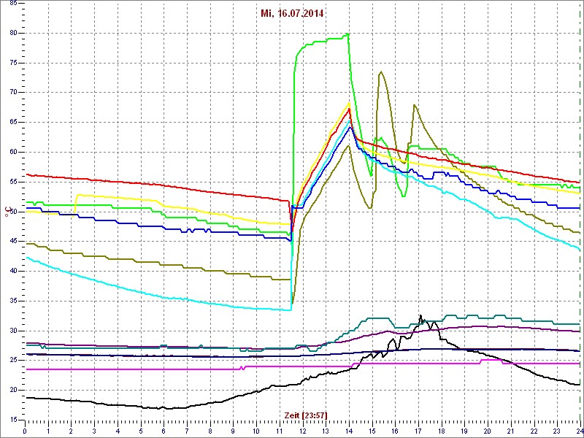Select hour 24 on the time axis
Image resolution: width=584 pixels, height=438 pixels.
point(578,431)
